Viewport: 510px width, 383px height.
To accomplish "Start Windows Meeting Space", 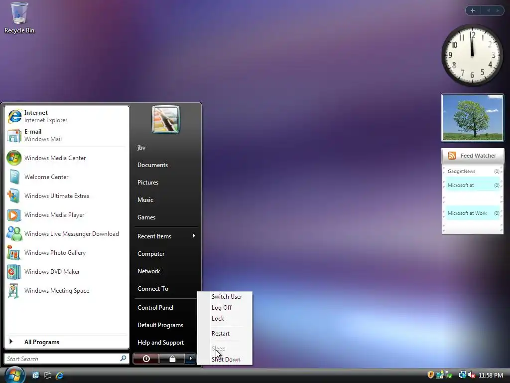I will pos(67,290).
